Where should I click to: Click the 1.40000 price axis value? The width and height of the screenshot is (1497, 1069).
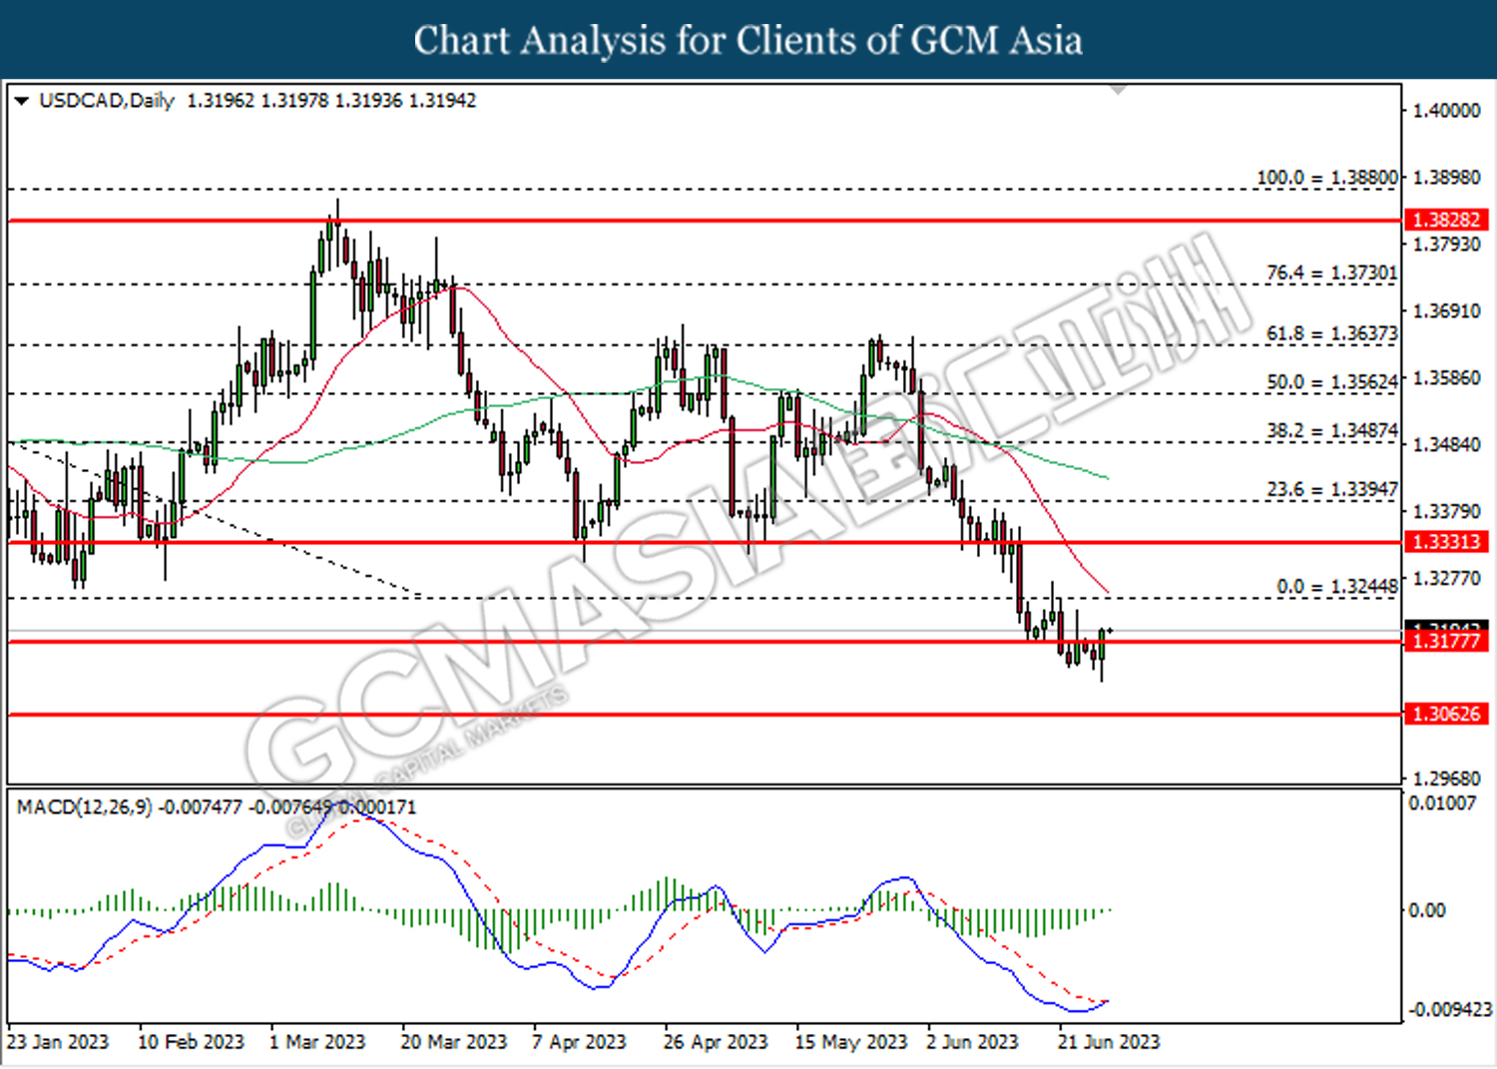1447,111
